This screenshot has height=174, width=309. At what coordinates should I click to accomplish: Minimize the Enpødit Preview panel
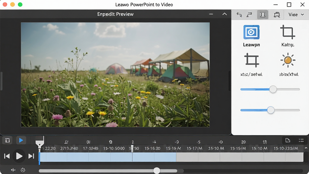211,14
